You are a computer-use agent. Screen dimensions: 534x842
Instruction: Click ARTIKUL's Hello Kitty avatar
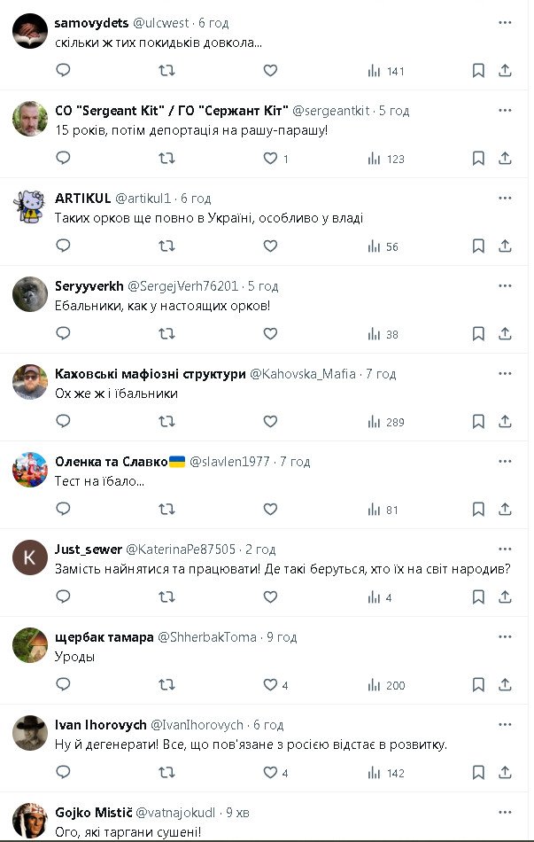[29, 207]
